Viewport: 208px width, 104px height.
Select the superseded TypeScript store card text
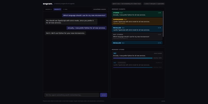131,65
